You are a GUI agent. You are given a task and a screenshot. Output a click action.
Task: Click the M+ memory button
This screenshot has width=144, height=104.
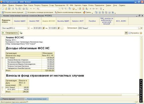[x=94, y=9]
